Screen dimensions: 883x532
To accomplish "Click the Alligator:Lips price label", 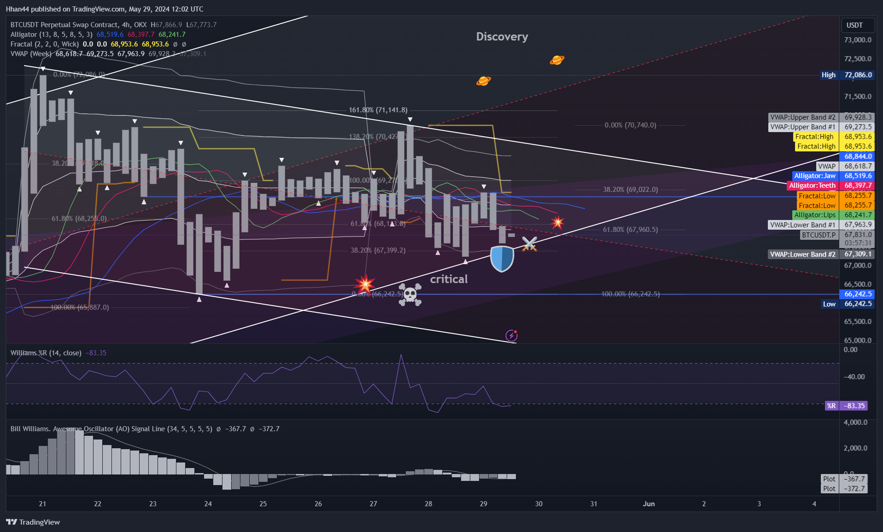I will coord(833,215).
